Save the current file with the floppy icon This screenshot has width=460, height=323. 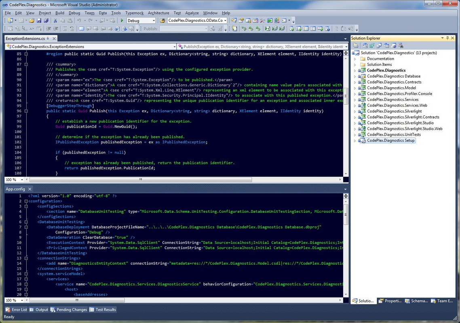(x=39, y=21)
